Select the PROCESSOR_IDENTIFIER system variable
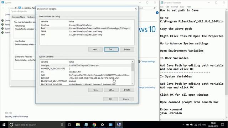 tap(85, 84)
